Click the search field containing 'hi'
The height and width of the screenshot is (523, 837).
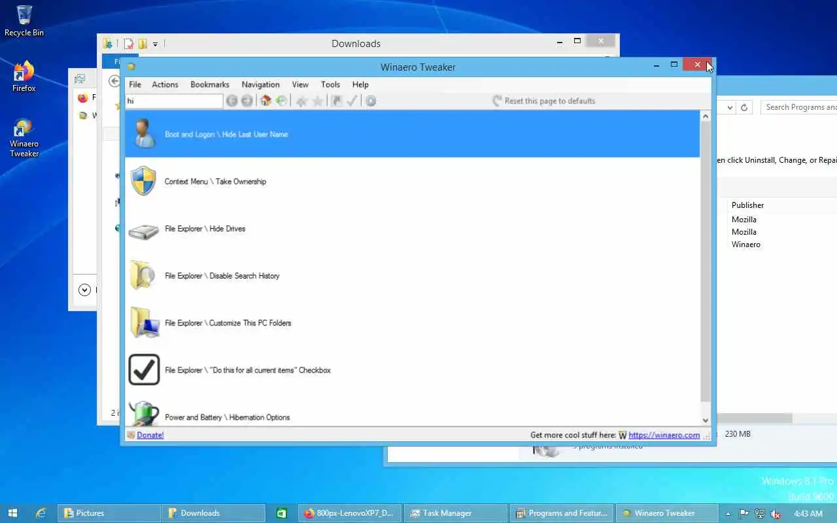pos(174,101)
